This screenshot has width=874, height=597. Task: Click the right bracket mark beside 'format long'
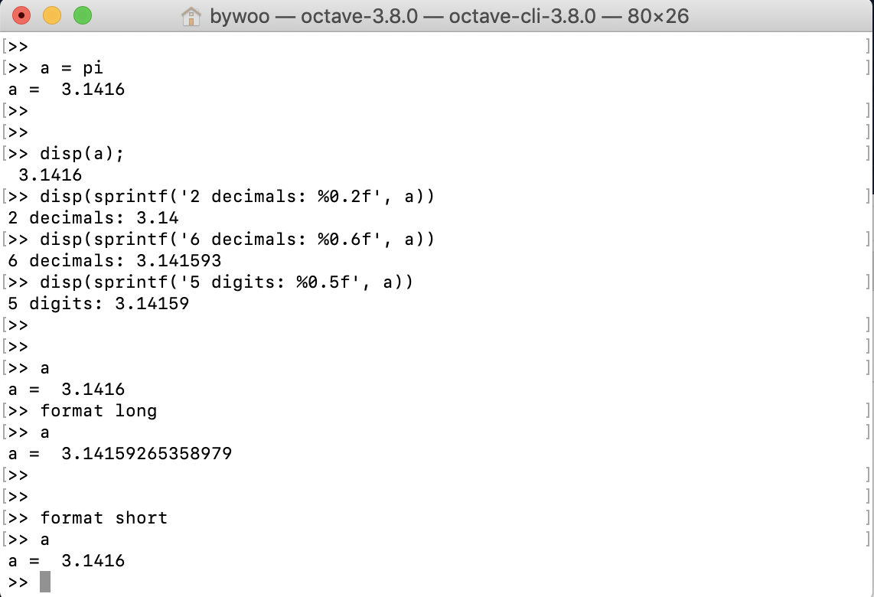(x=868, y=411)
